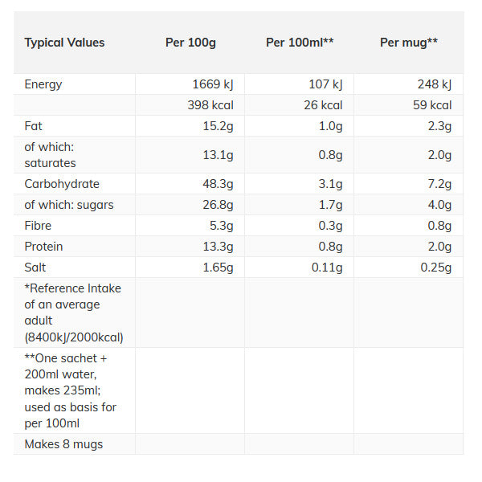Click the 248 kJ per mug value
The width and height of the screenshot is (482, 482).
tap(433, 84)
